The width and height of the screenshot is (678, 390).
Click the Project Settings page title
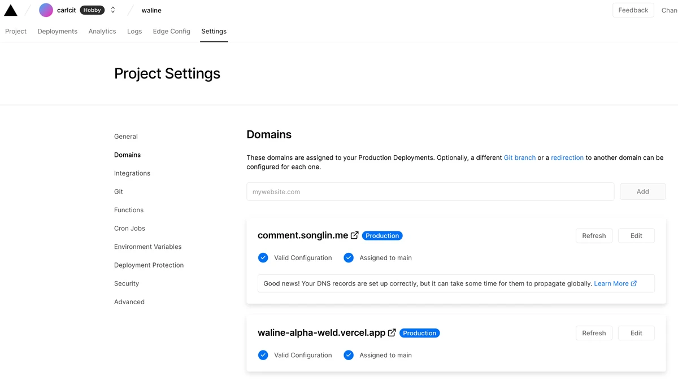pos(167,73)
